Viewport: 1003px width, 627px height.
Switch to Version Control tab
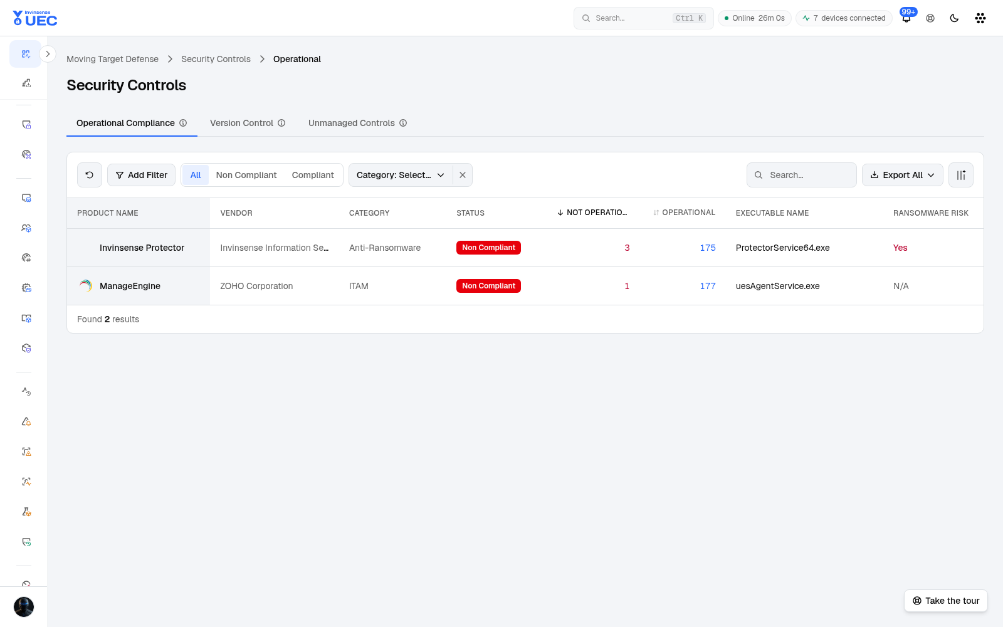(x=248, y=123)
